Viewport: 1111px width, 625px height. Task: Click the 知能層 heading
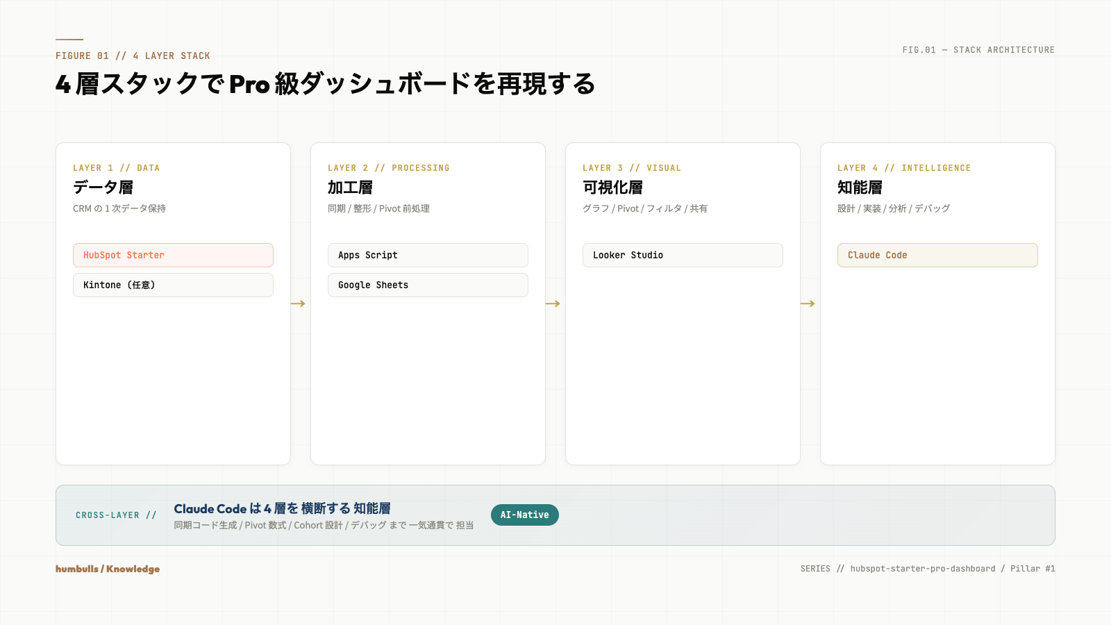[x=860, y=187]
